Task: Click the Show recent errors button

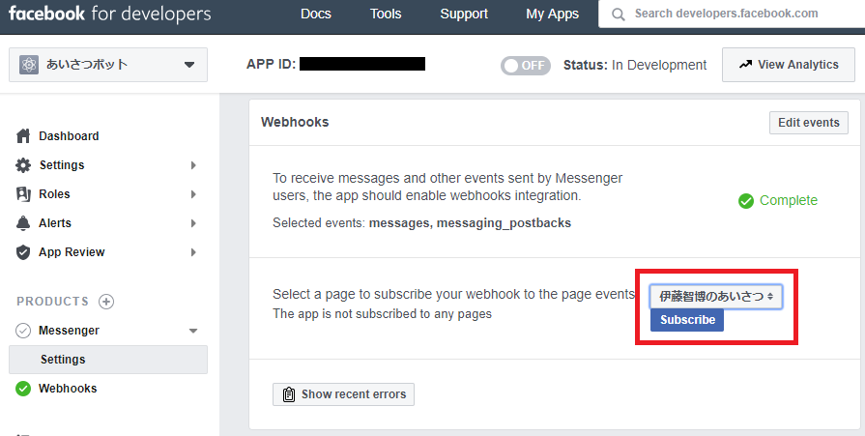Action: [x=343, y=394]
